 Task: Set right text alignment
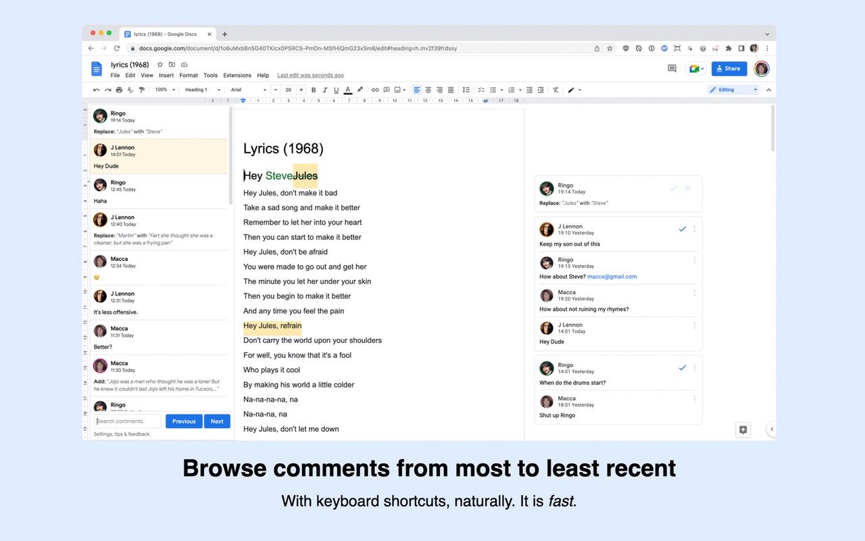click(439, 90)
